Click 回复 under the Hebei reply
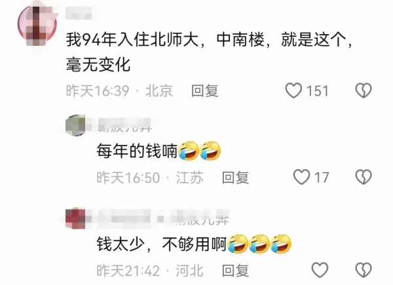 235,271
